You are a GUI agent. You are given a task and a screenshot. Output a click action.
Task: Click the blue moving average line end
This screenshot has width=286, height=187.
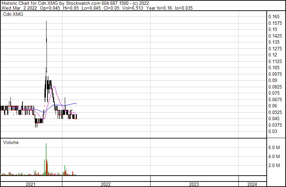pos(76,104)
